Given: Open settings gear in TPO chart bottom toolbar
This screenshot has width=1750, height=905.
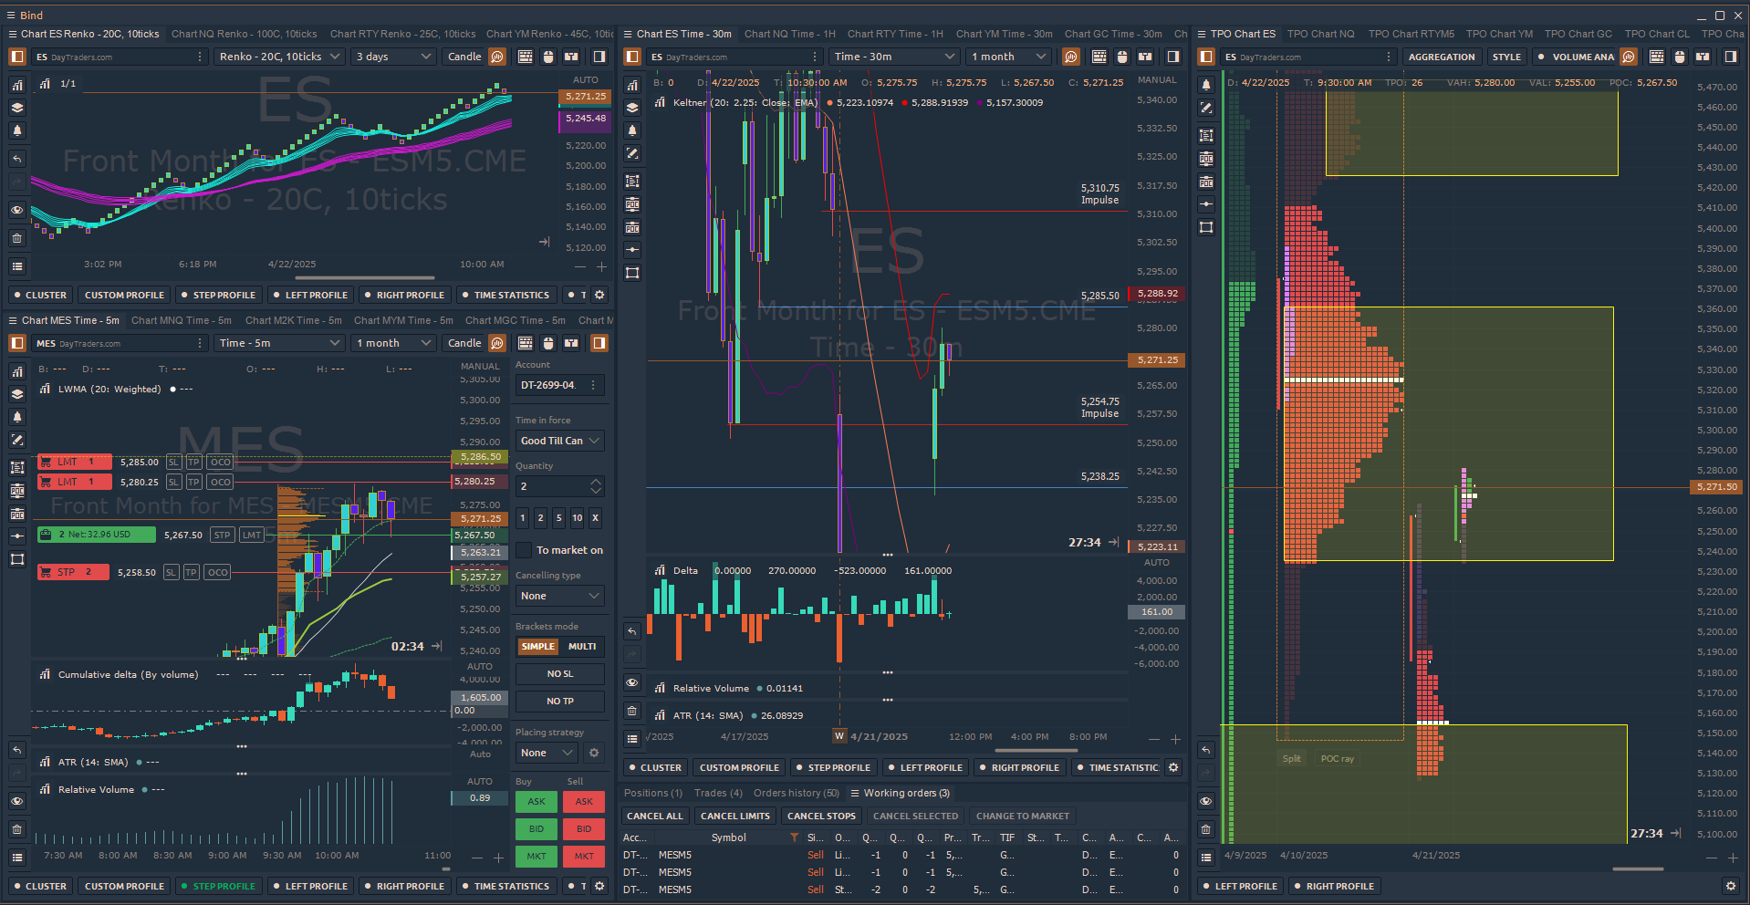Looking at the screenshot, I should 1730,886.
